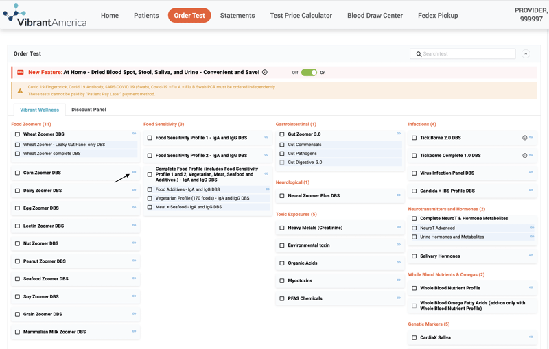Click the link icon beside Corn Zoomer DBS

134,172
